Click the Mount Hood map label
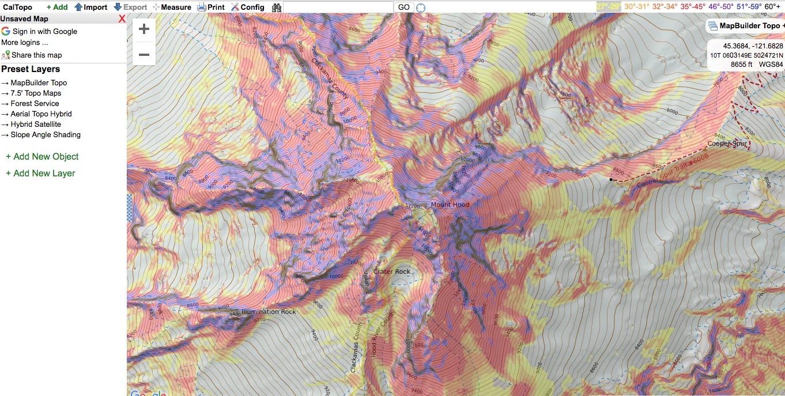This screenshot has height=396, width=785. pyautogui.click(x=450, y=205)
